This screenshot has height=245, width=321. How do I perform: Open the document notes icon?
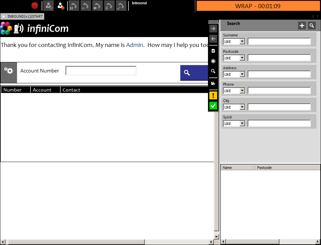coord(213,51)
